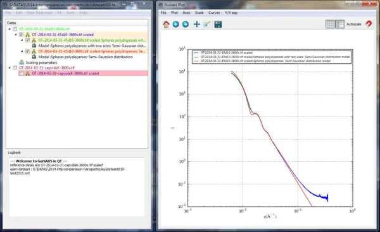Select the Scaling parameters tree item
Image resolution: width=380 pixels, height=232 pixels.
click(41, 63)
